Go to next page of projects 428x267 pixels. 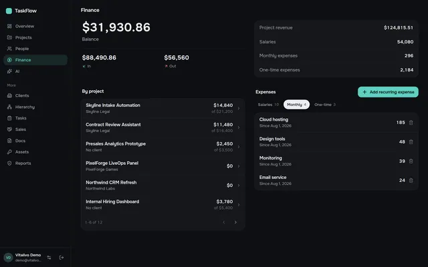click(235, 222)
